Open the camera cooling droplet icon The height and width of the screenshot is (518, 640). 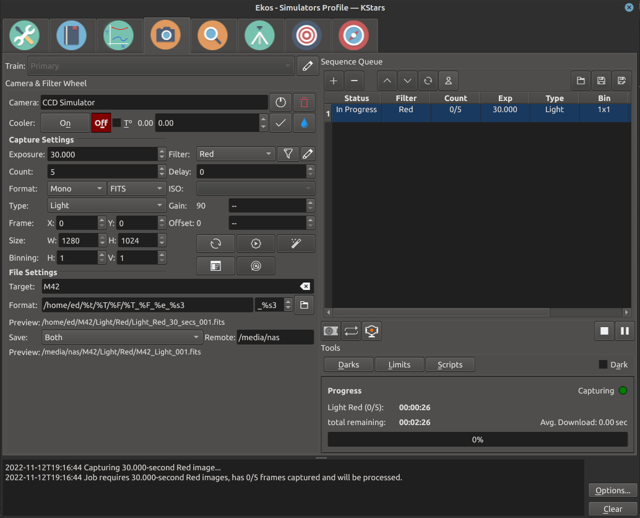(x=304, y=123)
